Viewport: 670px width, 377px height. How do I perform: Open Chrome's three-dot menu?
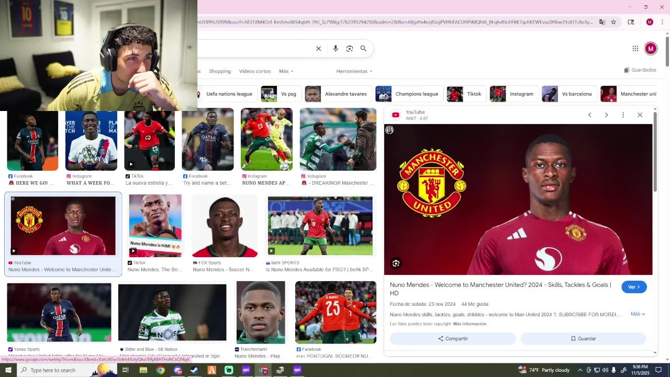click(662, 22)
